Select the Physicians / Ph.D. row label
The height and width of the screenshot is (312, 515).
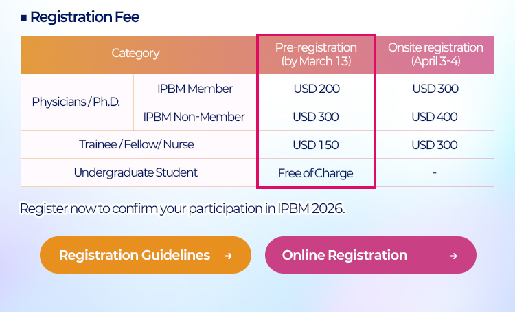(x=76, y=102)
